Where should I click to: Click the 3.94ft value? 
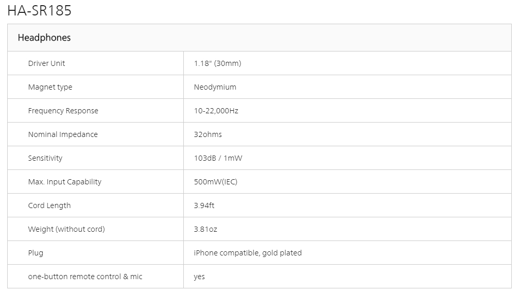click(x=204, y=205)
